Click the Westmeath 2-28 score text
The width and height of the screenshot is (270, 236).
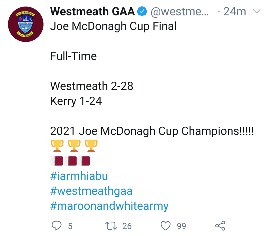(91, 86)
